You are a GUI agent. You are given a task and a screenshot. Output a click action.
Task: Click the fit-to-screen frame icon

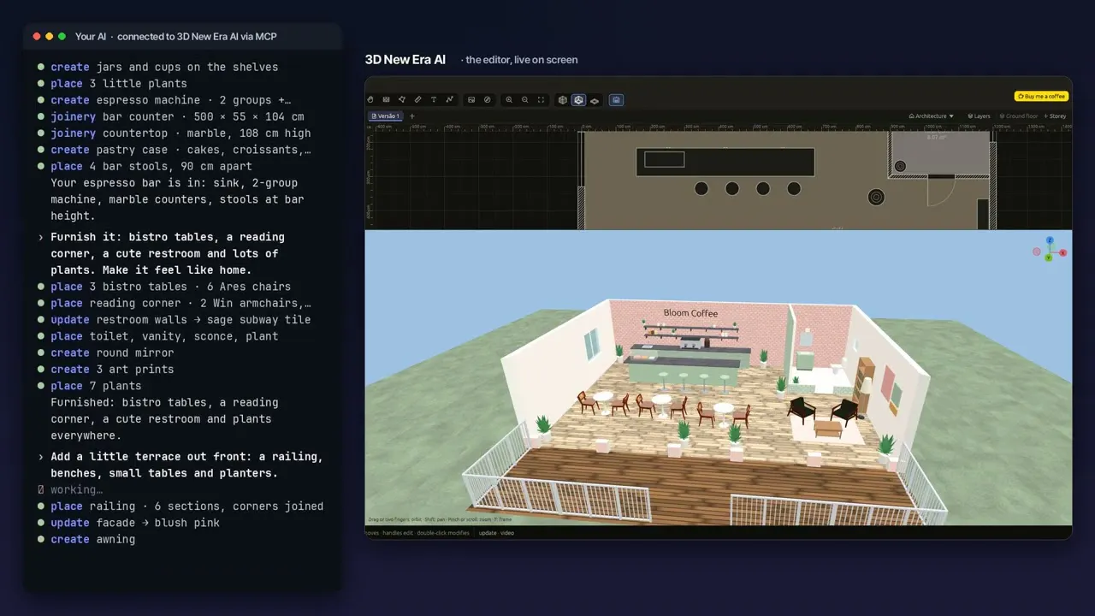541,99
